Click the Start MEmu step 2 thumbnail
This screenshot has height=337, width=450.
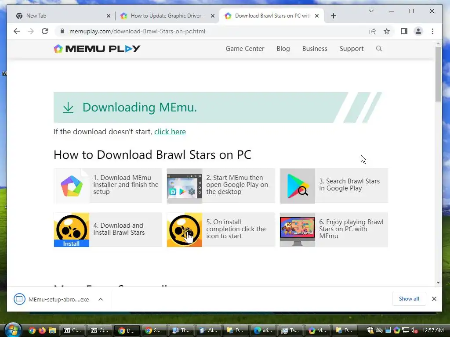click(x=185, y=186)
